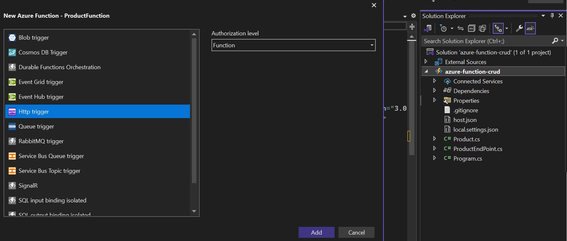Toggle the nested file view button
The image size is (567, 241).
click(x=498, y=28)
